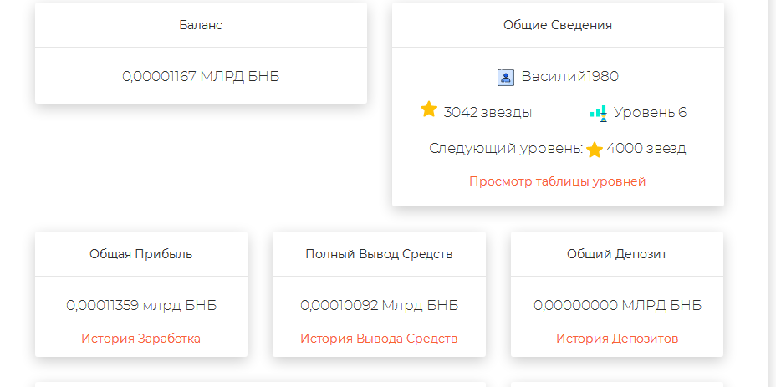This screenshot has height=387, width=776.
Task: Click the Следующий уровень label
Action: [506, 149]
